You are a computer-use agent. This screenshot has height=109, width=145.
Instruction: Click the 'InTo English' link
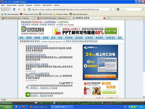pos(69,25)
